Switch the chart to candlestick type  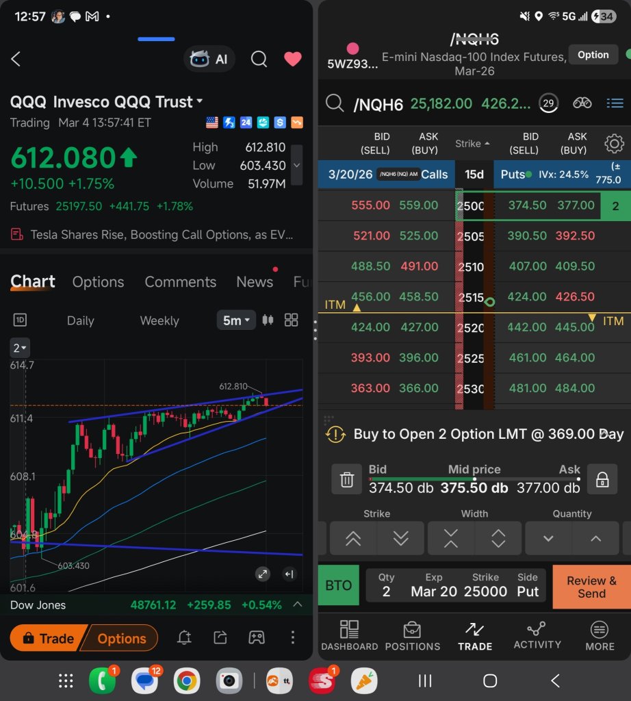[268, 320]
